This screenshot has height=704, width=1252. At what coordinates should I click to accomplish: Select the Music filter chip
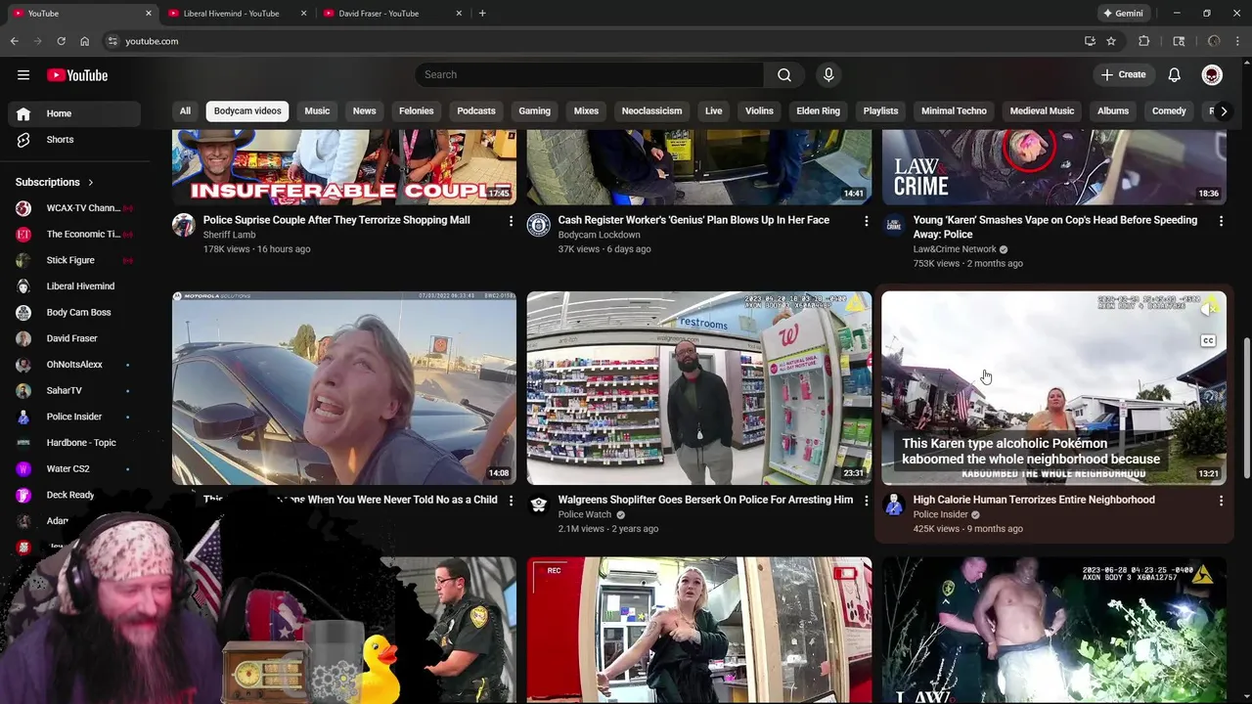coord(317,111)
